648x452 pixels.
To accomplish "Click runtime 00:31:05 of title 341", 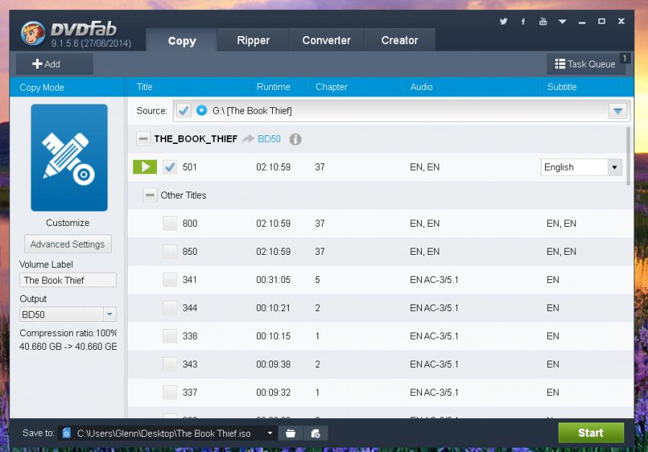I will point(273,280).
